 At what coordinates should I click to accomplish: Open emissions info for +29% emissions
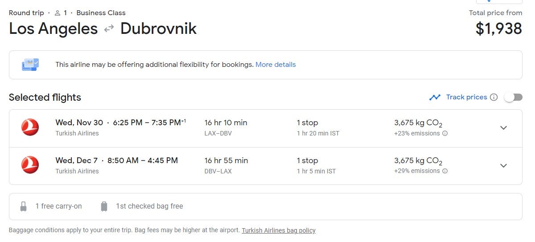(444, 171)
